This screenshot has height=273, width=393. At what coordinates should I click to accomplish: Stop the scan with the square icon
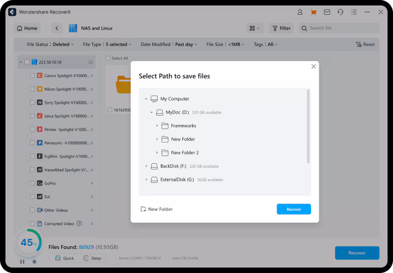click(34, 262)
